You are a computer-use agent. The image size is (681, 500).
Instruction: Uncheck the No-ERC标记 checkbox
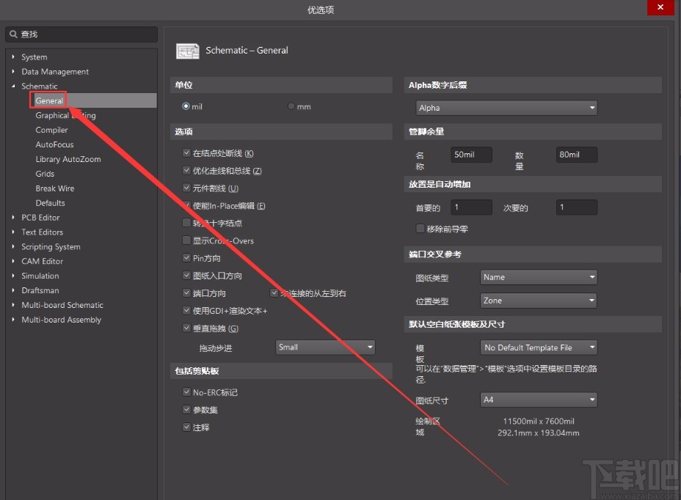pos(186,392)
